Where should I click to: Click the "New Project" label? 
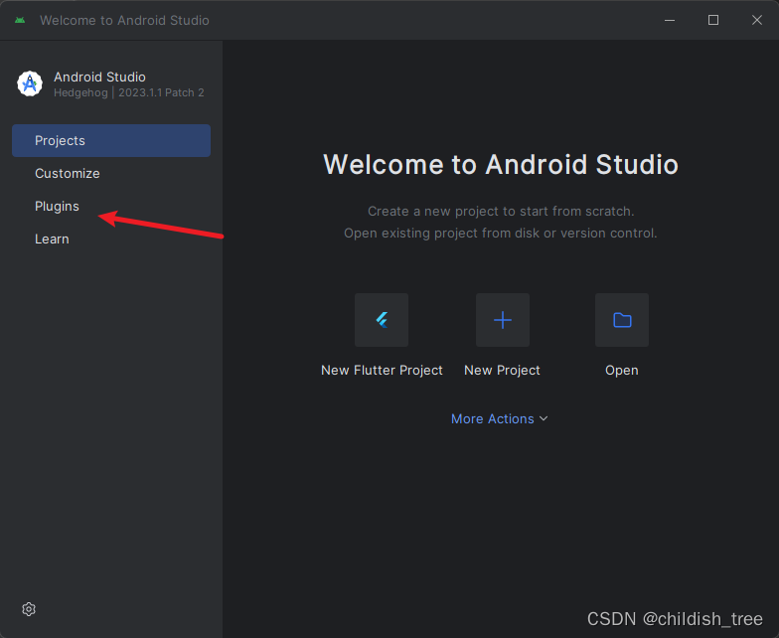pos(502,370)
